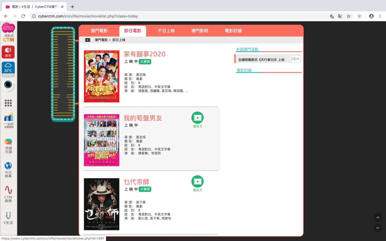Open the 乜代宗師 movie title link
This screenshot has height=241, width=386.
point(136,182)
